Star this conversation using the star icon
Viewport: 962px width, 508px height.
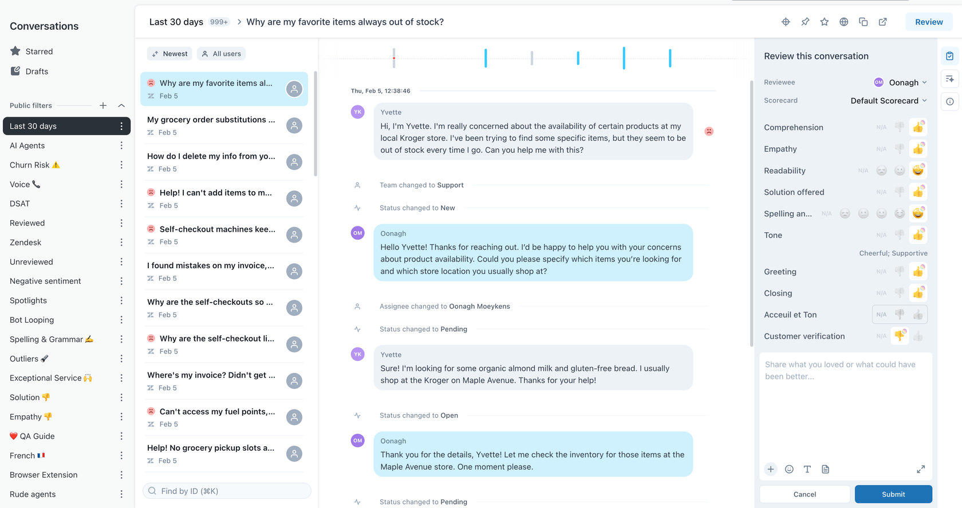825,21
